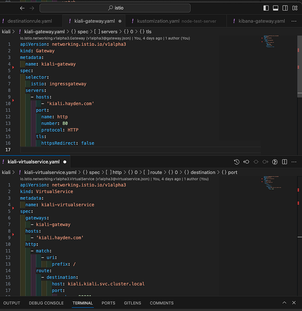Select the TERMINAL panel tab

pyautogui.click(x=83, y=303)
